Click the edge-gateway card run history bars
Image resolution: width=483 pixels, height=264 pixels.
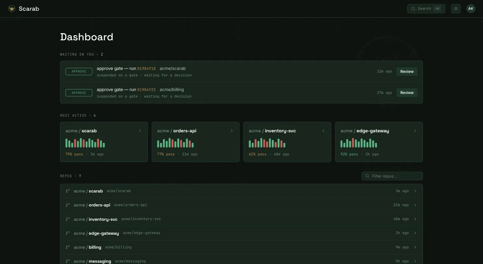(x=359, y=143)
